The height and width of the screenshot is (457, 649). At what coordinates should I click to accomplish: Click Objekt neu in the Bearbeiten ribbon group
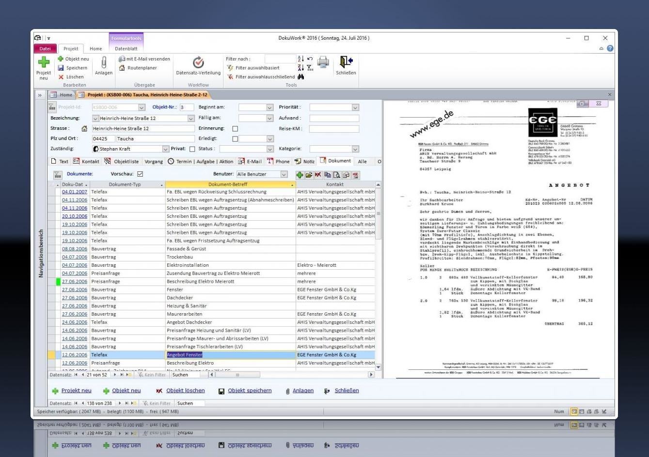coord(73,59)
